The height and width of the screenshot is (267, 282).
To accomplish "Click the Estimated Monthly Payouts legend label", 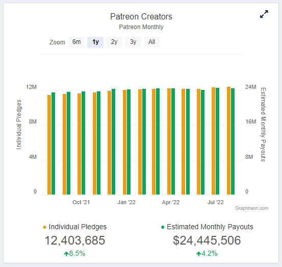I will click(x=210, y=227).
